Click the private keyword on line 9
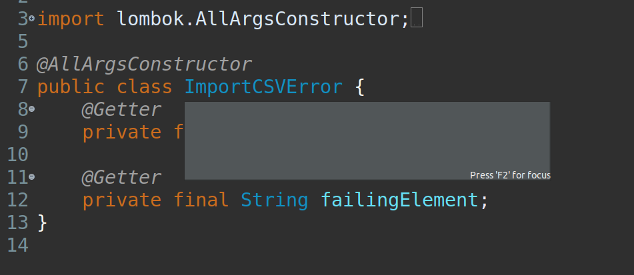The image size is (634, 275). point(122,133)
